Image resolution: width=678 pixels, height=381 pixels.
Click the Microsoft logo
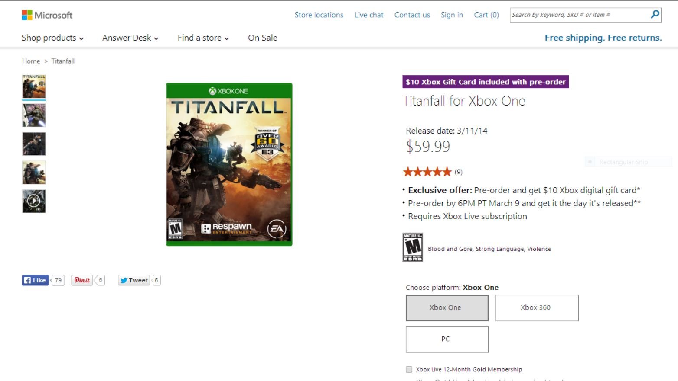pyautogui.click(x=47, y=15)
